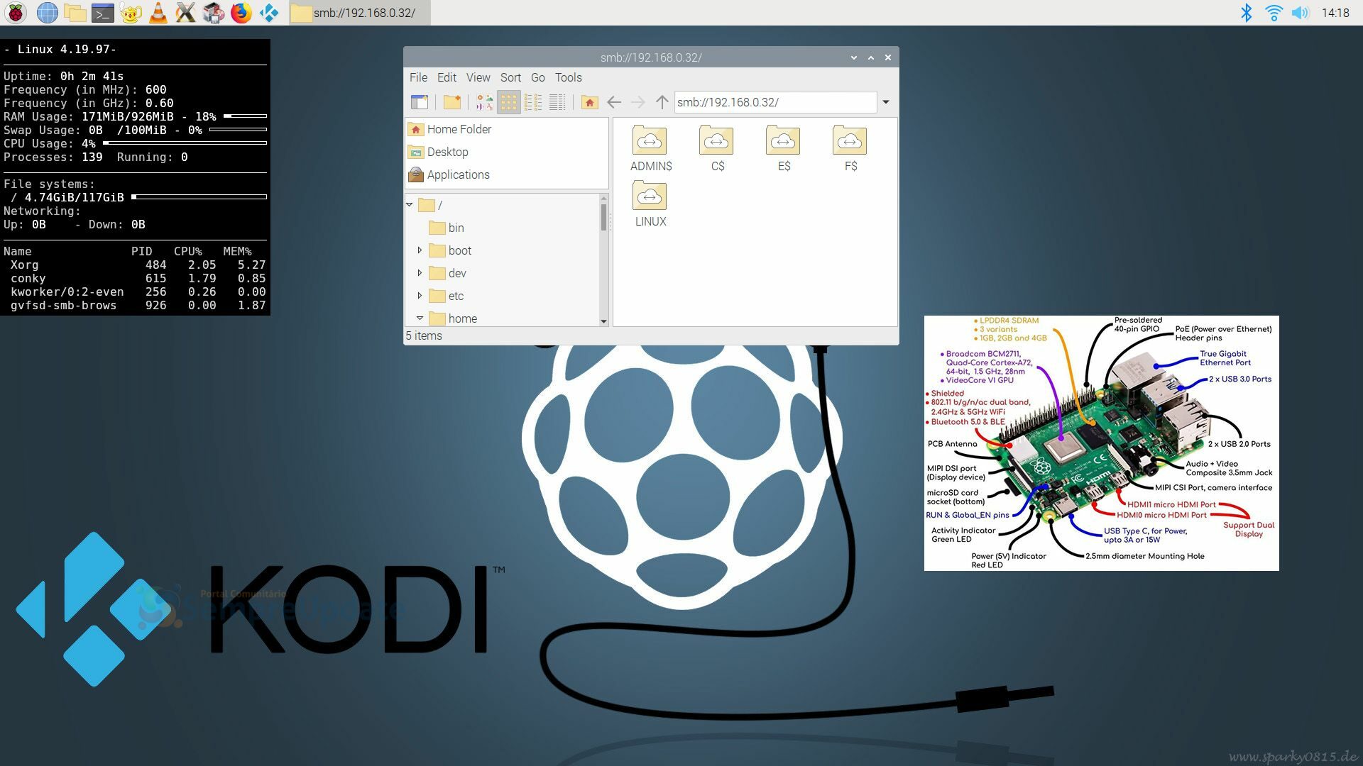Screen dimensions: 1363x766
Task: Open the Edit menu
Action: coord(447,77)
